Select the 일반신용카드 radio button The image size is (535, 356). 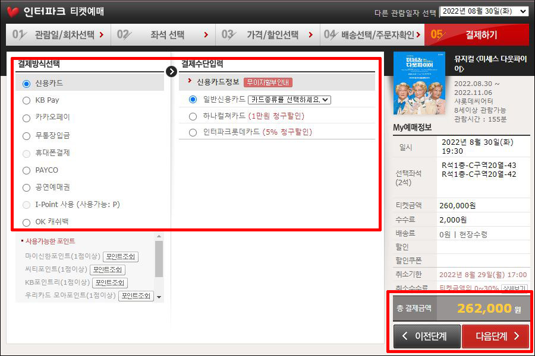coord(193,100)
